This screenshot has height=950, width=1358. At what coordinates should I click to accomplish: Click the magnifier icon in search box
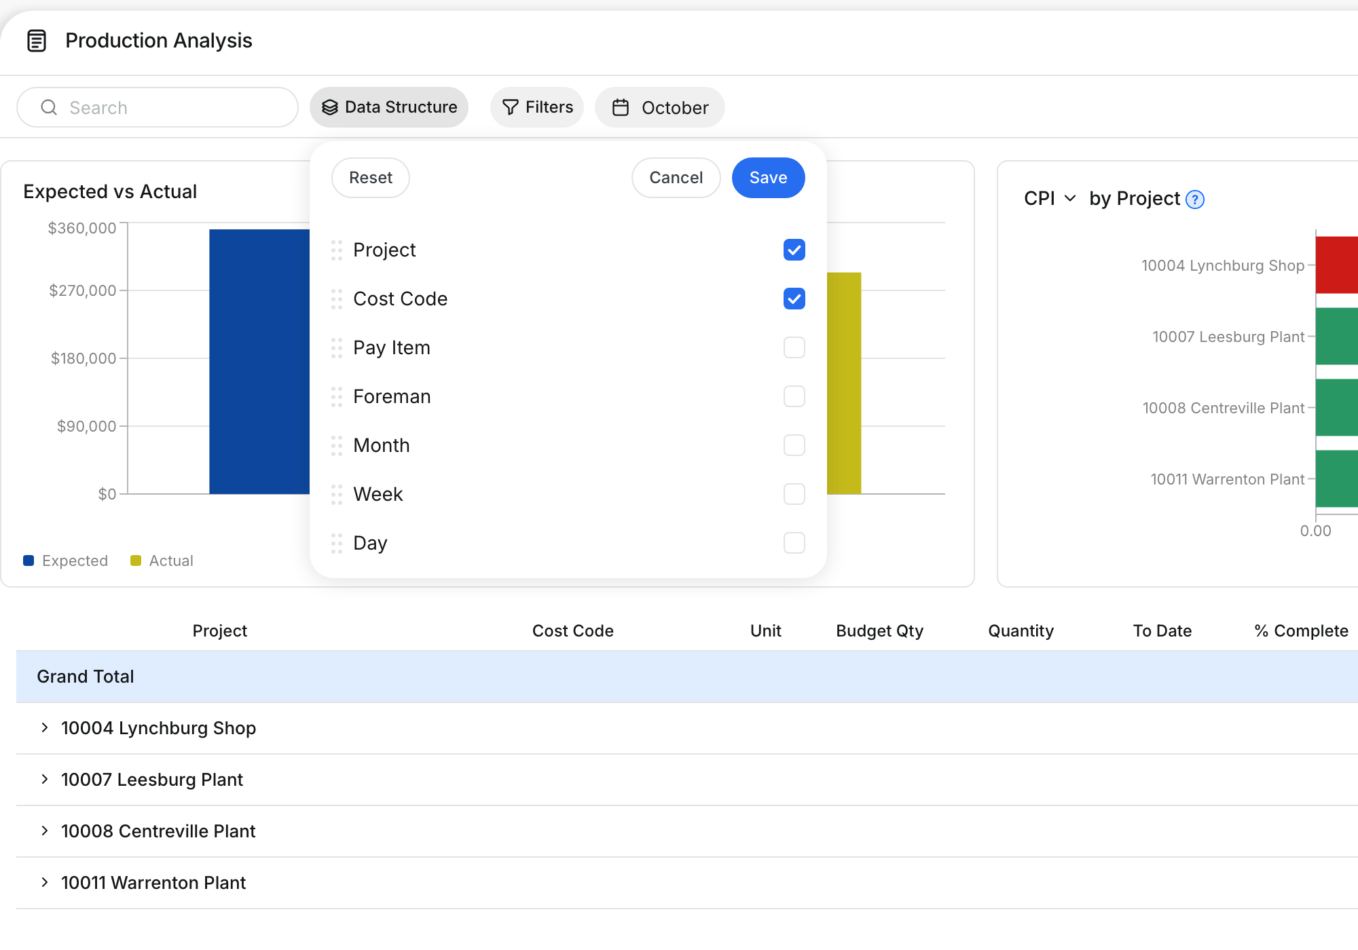pyautogui.click(x=49, y=107)
